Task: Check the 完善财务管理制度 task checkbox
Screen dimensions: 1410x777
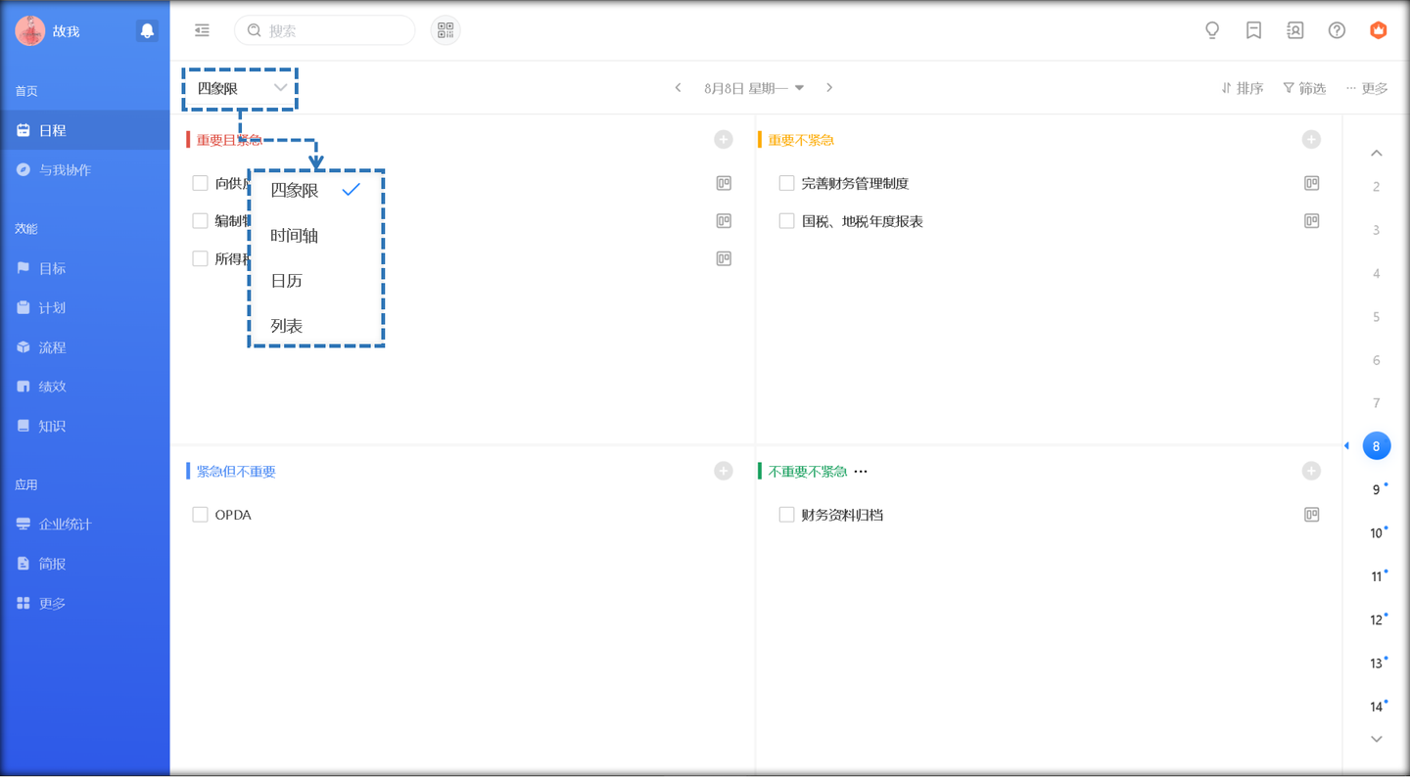Action: (x=786, y=183)
